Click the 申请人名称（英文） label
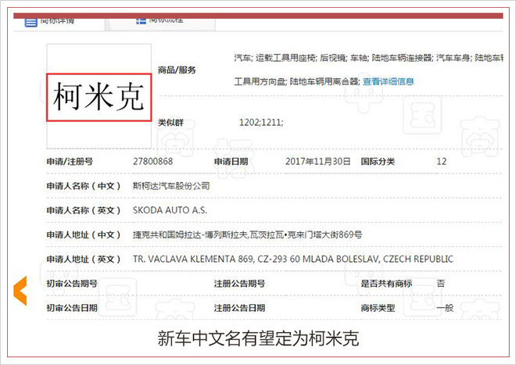516x365 pixels. (x=83, y=210)
